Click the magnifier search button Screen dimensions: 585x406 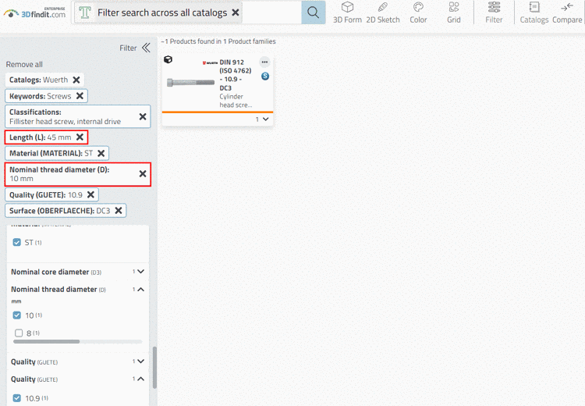pos(313,12)
